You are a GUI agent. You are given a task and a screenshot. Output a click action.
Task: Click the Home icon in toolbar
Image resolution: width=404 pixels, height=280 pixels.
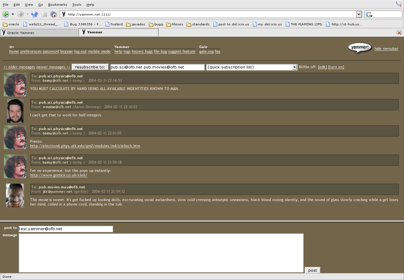pos(54,14)
